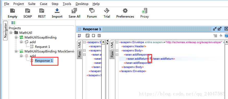
Task: Open the Forum from toolbar
Action: coord(92,13)
